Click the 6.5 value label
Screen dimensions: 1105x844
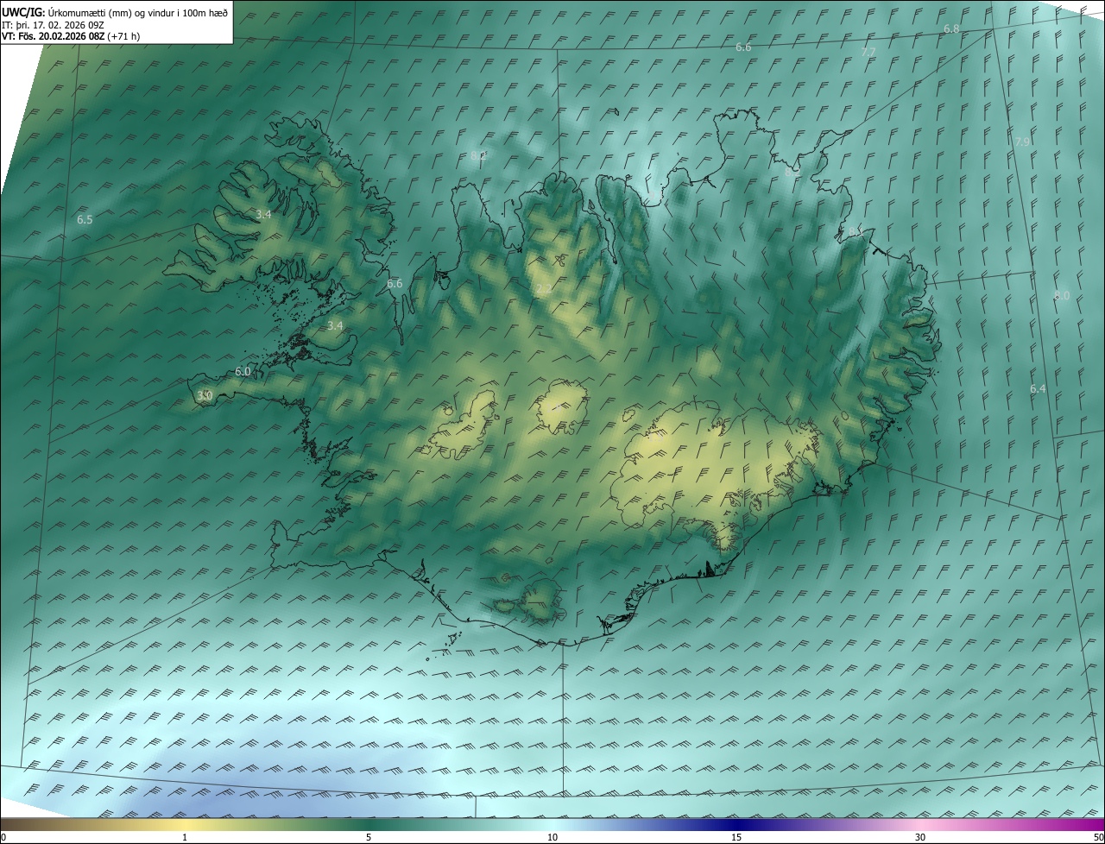pos(85,220)
